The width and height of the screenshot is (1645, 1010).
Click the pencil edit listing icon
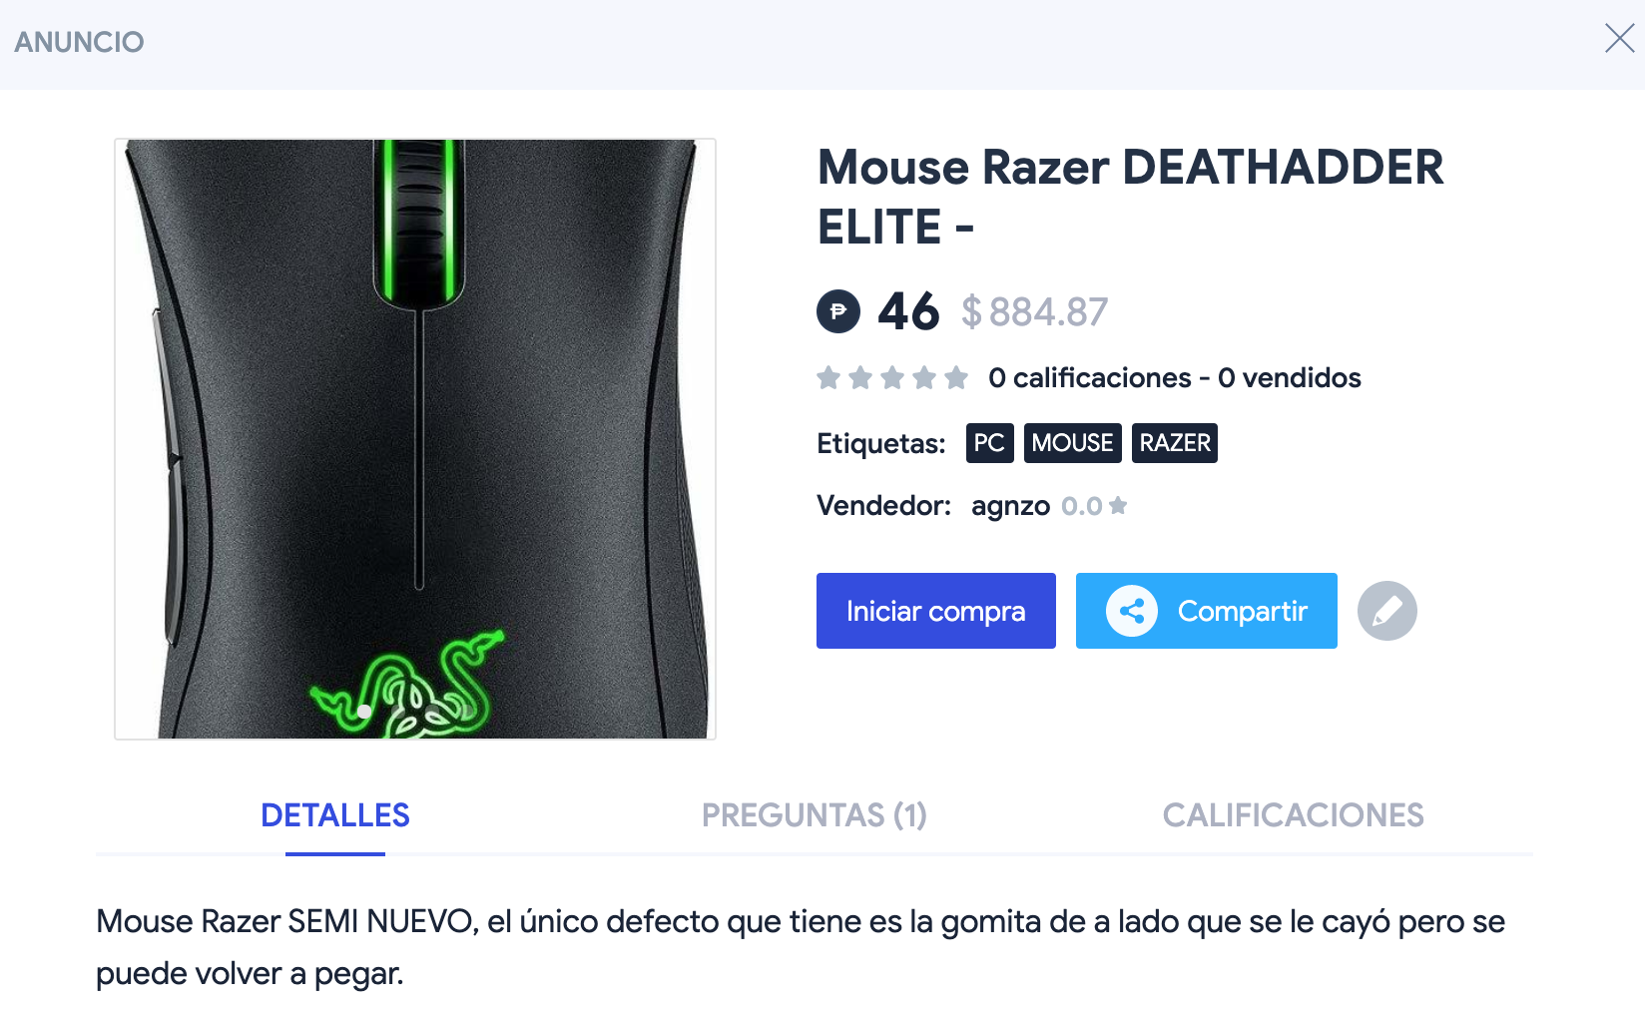click(1386, 611)
